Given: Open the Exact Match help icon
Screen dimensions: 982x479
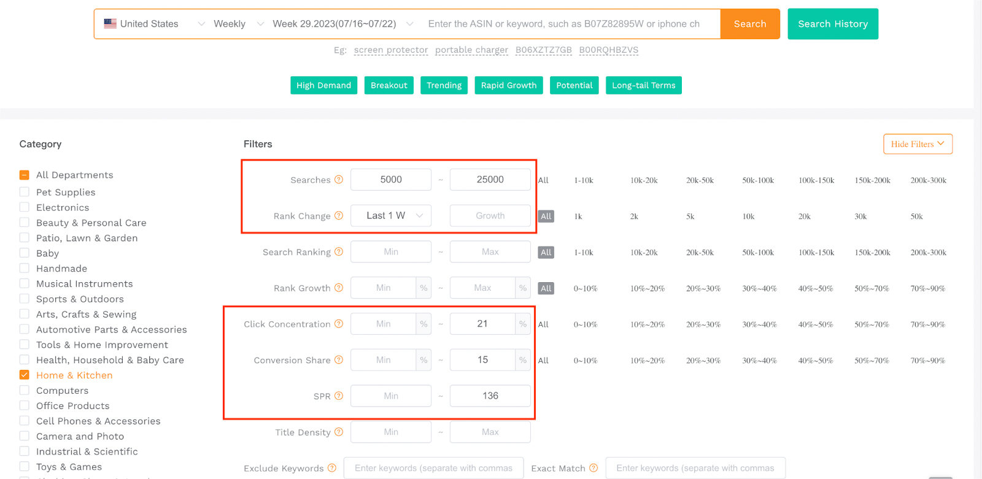Looking at the screenshot, I should click(x=593, y=468).
